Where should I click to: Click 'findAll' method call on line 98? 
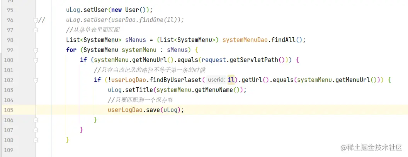click(x=283, y=40)
